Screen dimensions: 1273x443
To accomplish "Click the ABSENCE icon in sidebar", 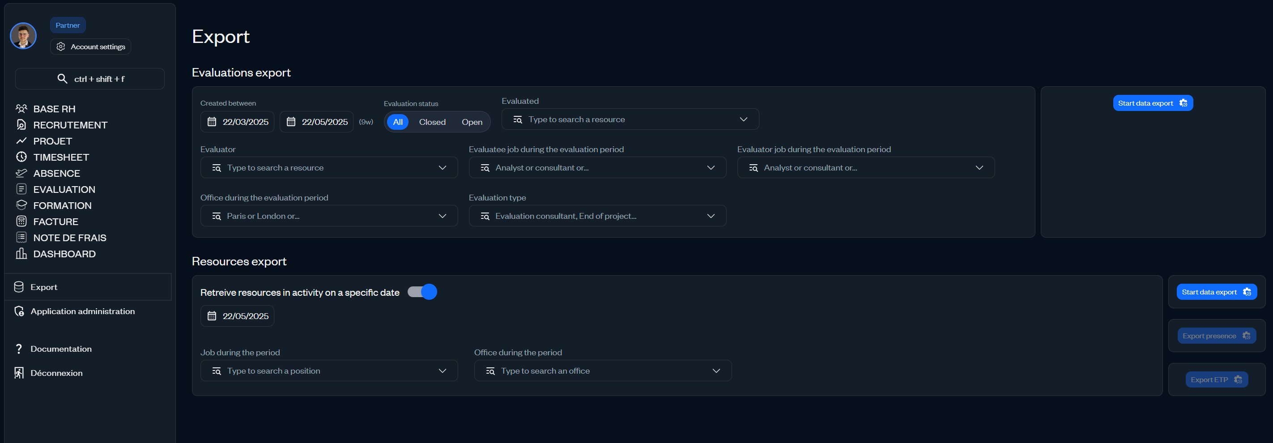I will pos(21,173).
